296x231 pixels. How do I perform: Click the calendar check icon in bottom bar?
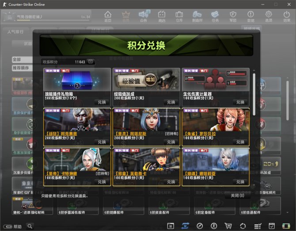tap(272, 226)
